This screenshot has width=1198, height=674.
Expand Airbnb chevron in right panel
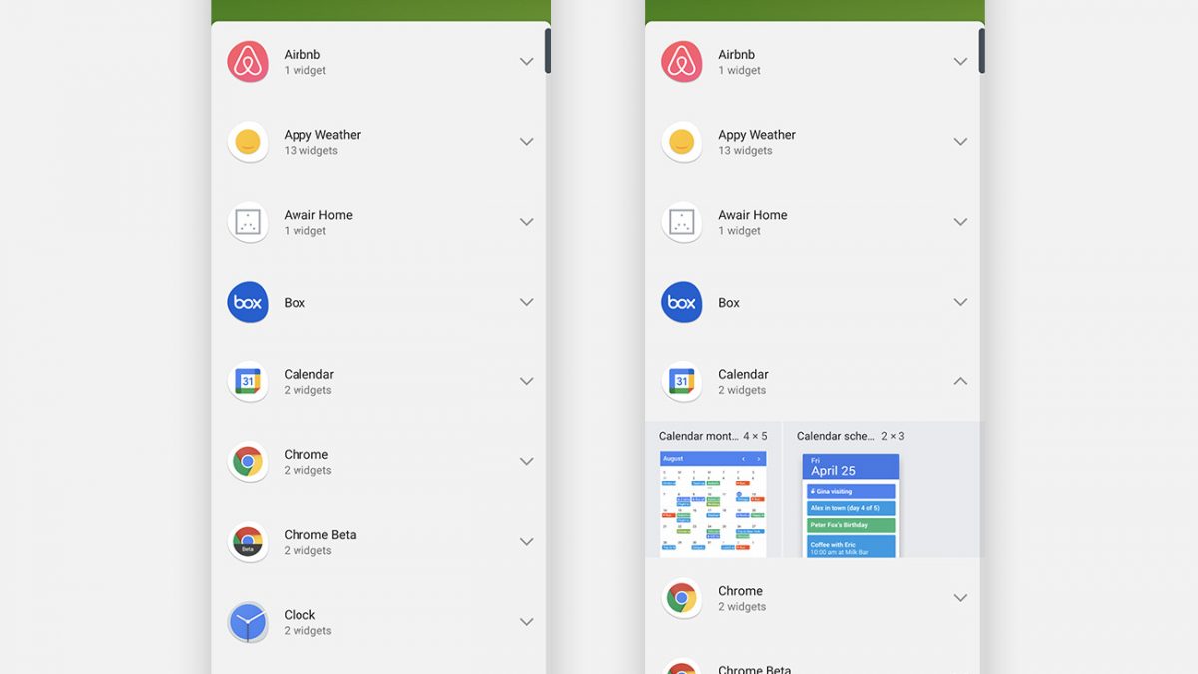pyautogui.click(x=960, y=62)
